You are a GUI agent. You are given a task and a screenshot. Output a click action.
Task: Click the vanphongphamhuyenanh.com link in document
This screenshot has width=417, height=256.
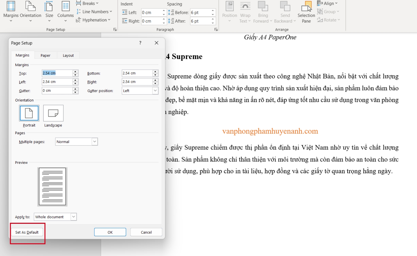[270, 131]
